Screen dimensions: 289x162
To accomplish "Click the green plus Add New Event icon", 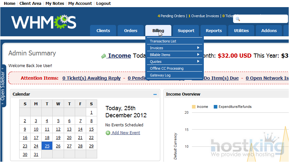I will (108, 133).
